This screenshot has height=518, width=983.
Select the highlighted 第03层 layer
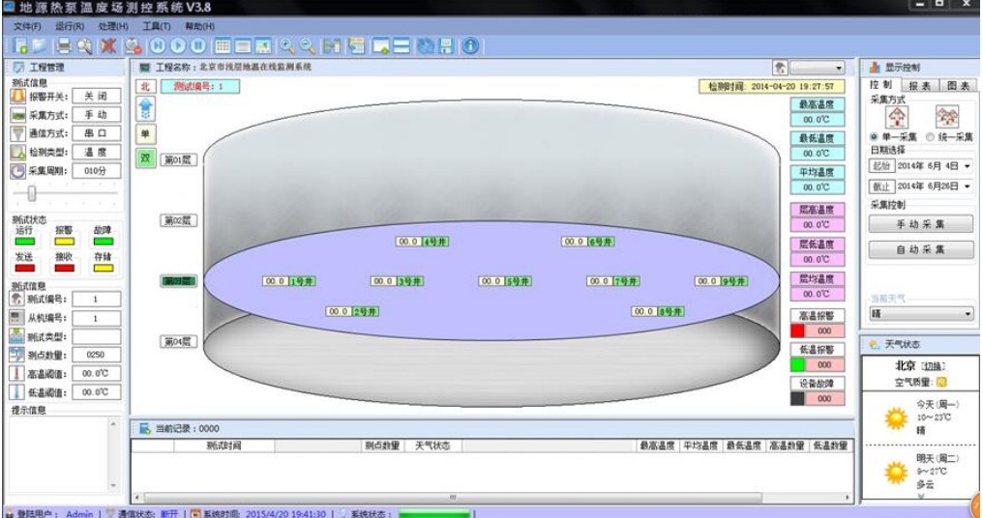[x=178, y=281]
